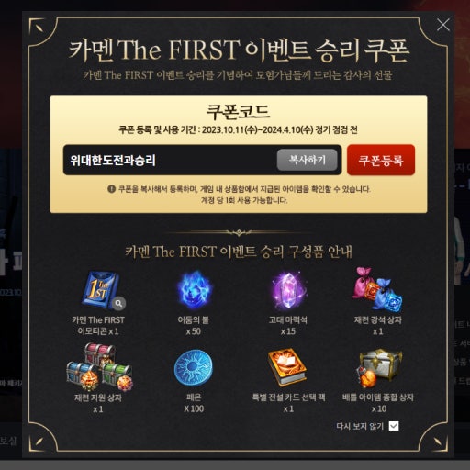
Task: Click the 다시 보지 않기 label text
Action: (360, 426)
